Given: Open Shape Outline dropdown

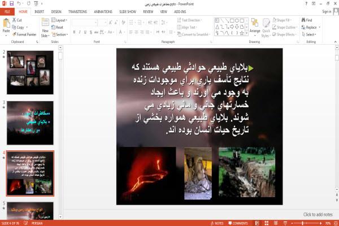Looking at the screenshot, I should (x=285, y=27).
